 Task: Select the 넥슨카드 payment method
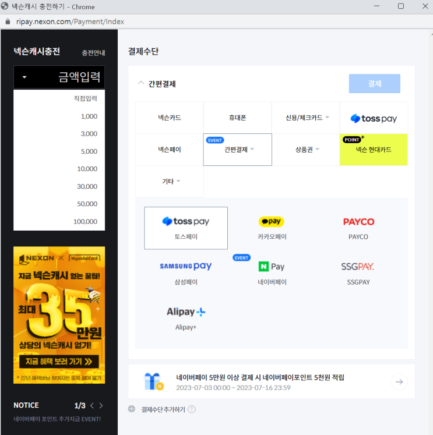(x=170, y=118)
